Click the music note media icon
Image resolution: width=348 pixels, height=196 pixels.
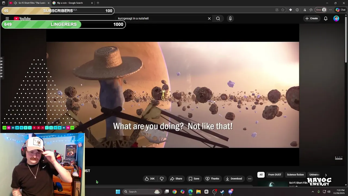[304, 10]
